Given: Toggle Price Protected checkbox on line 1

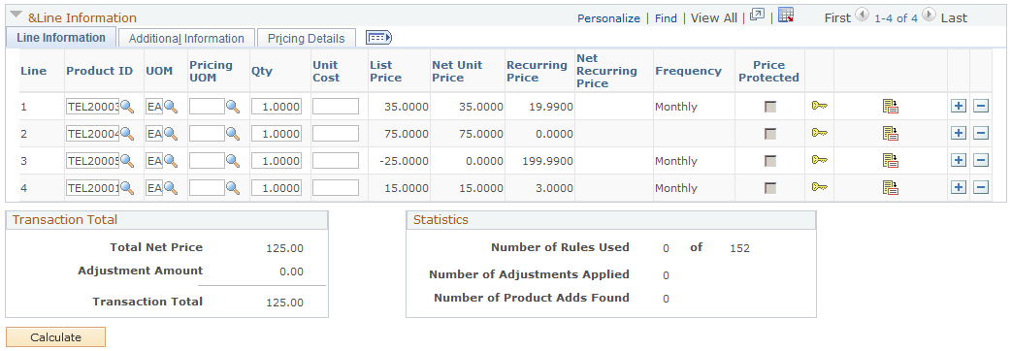Looking at the screenshot, I should pyautogui.click(x=769, y=107).
